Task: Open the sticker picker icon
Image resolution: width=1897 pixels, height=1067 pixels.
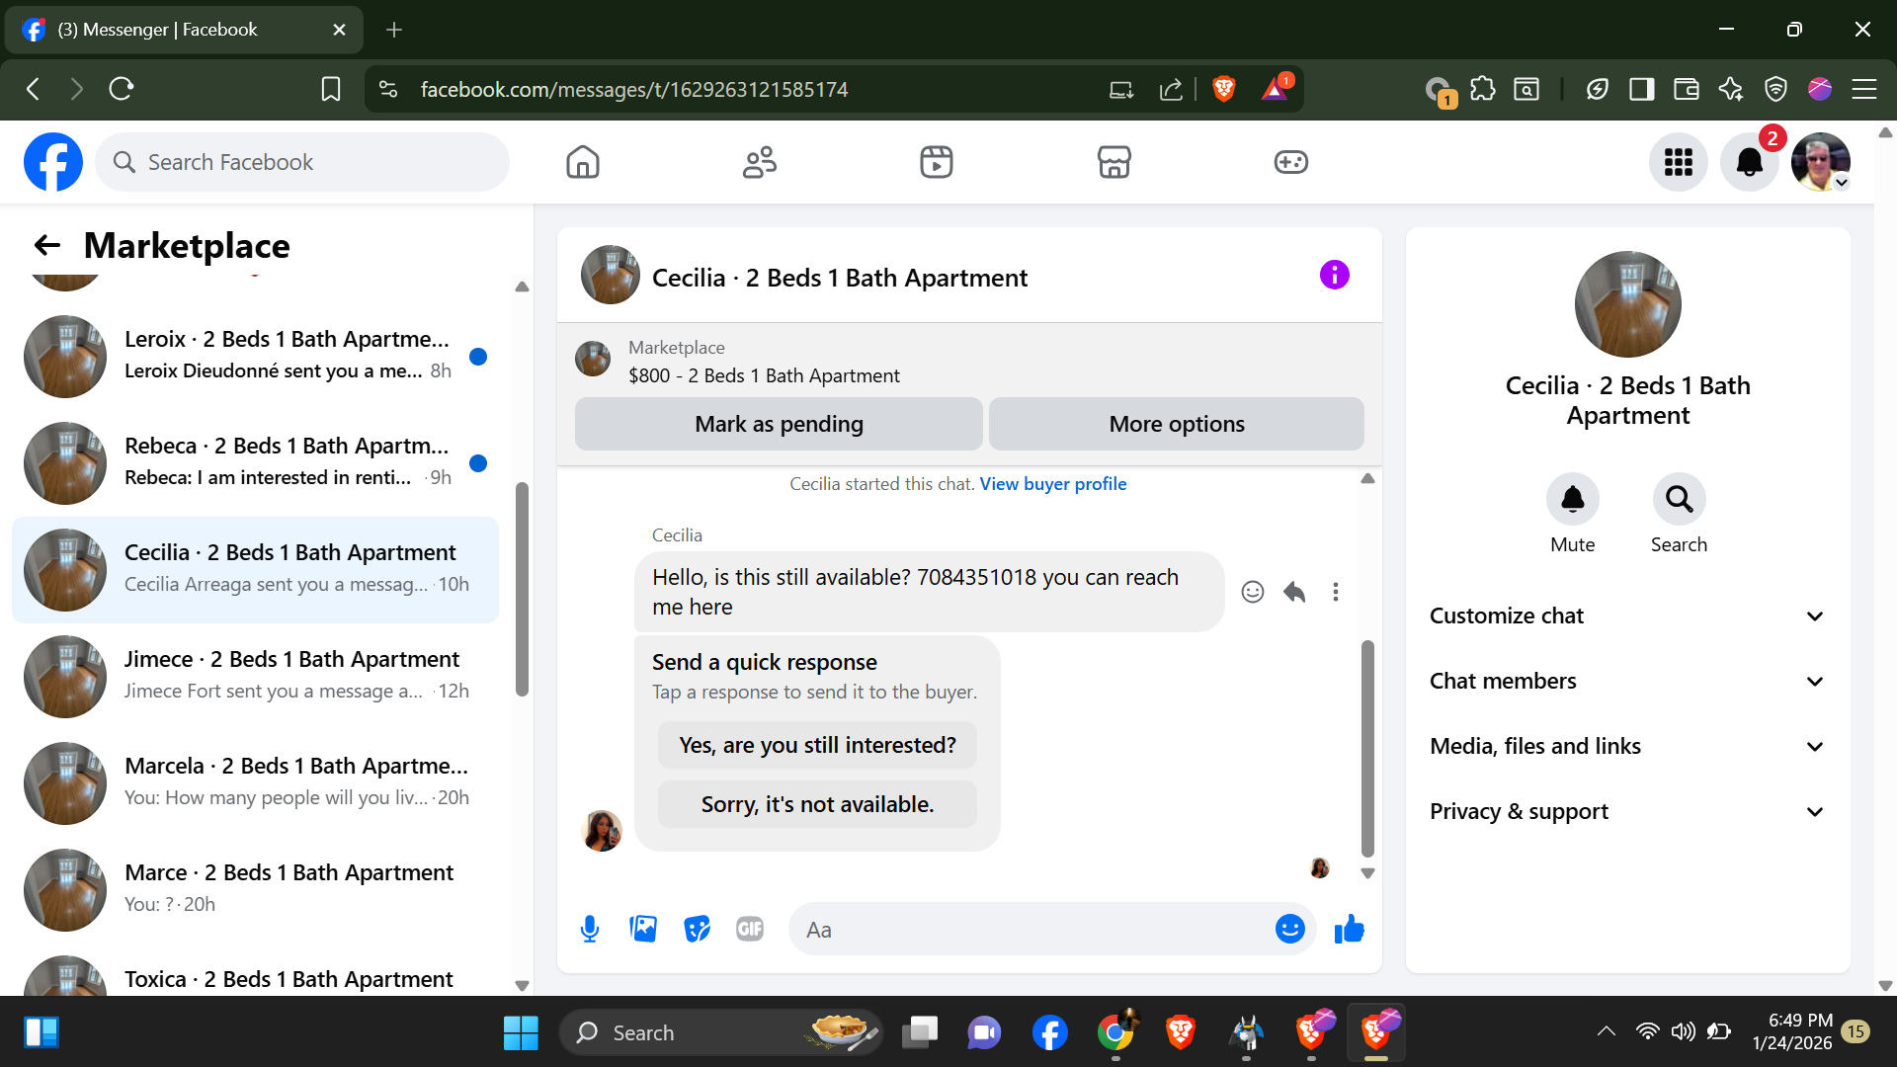Action: [697, 929]
